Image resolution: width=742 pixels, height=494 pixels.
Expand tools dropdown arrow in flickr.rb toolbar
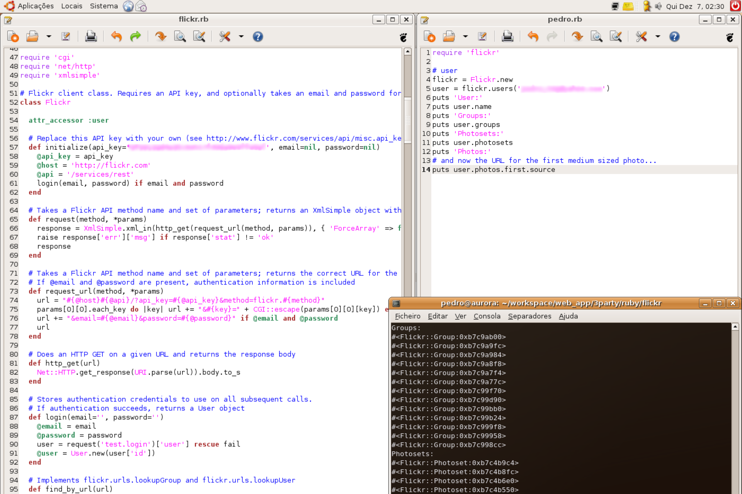click(x=241, y=37)
